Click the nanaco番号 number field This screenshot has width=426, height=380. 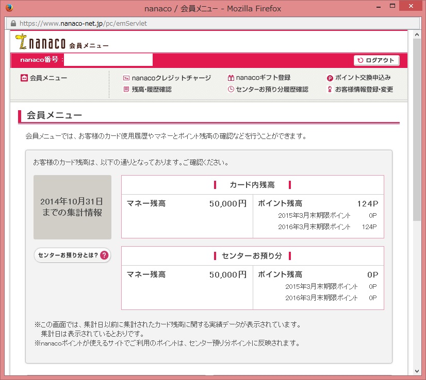click(108, 60)
